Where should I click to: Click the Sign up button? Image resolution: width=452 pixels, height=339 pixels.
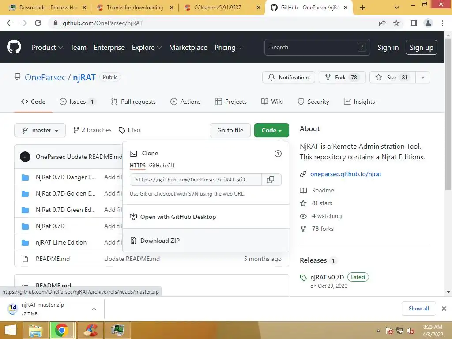[421, 47]
